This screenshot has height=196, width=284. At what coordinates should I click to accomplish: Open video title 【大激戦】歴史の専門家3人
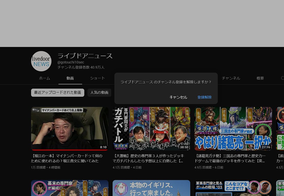(148, 158)
